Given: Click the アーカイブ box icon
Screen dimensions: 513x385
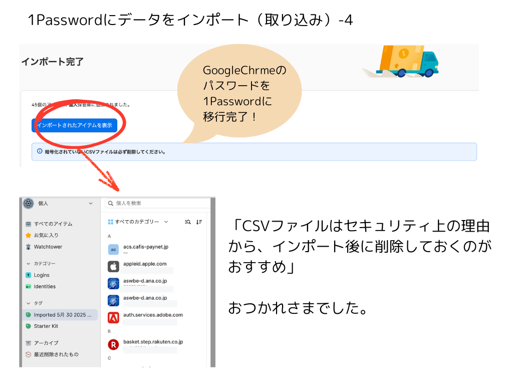Looking at the screenshot, I should pyautogui.click(x=29, y=343).
